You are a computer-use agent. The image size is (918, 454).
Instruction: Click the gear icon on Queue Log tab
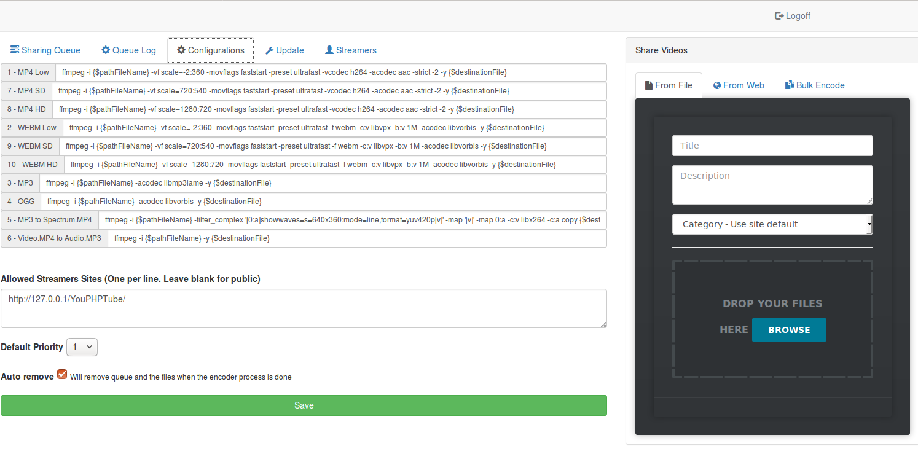pyautogui.click(x=105, y=50)
